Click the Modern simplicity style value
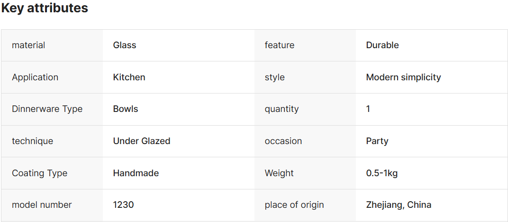The width and height of the screenshot is (508, 222). 403,77
